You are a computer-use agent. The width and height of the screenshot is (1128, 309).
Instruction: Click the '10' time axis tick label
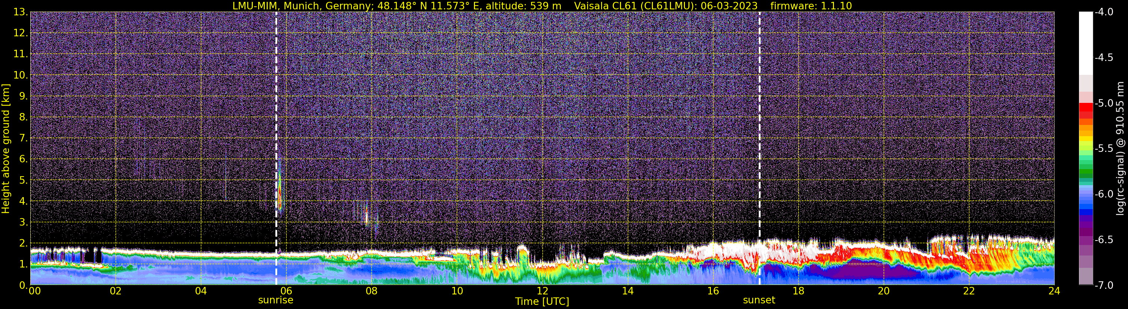point(457,291)
